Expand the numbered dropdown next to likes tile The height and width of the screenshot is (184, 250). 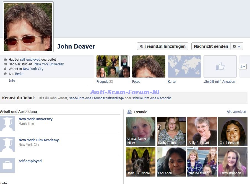243,67
